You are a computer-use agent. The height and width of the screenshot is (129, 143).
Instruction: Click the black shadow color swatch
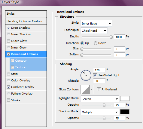click(125, 112)
